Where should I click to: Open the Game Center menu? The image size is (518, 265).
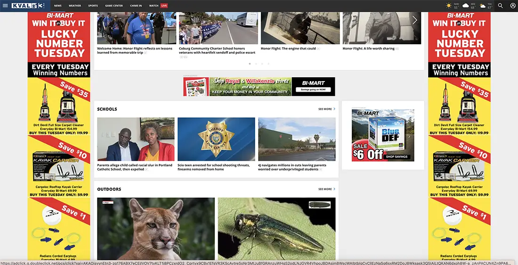coord(114,6)
